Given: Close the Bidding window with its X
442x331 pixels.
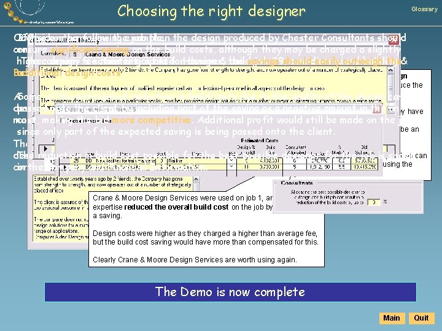Looking at the screenshot, I should pyautogui.click(x=377, y=109).
